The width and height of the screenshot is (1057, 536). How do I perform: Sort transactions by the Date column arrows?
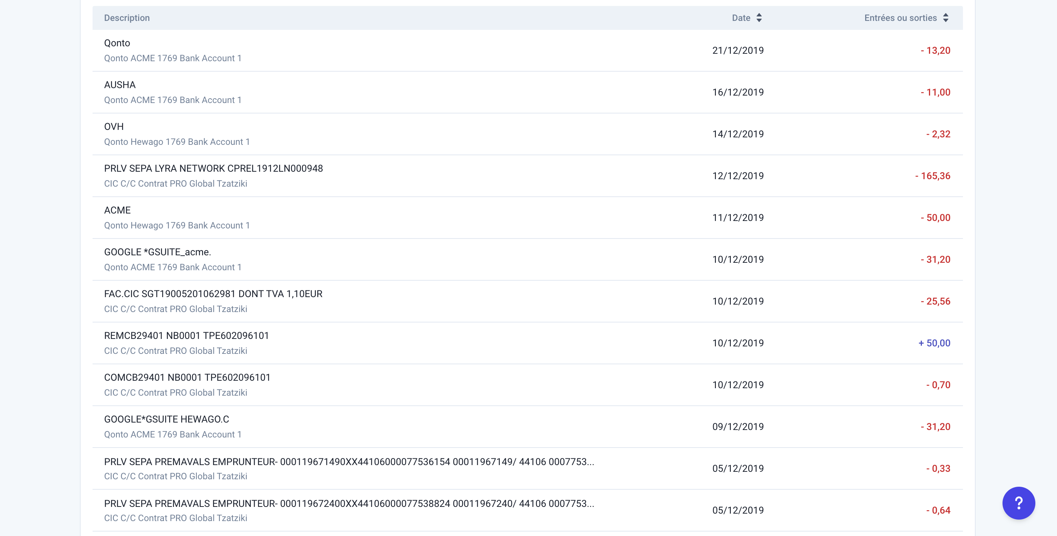click(759, 18)
